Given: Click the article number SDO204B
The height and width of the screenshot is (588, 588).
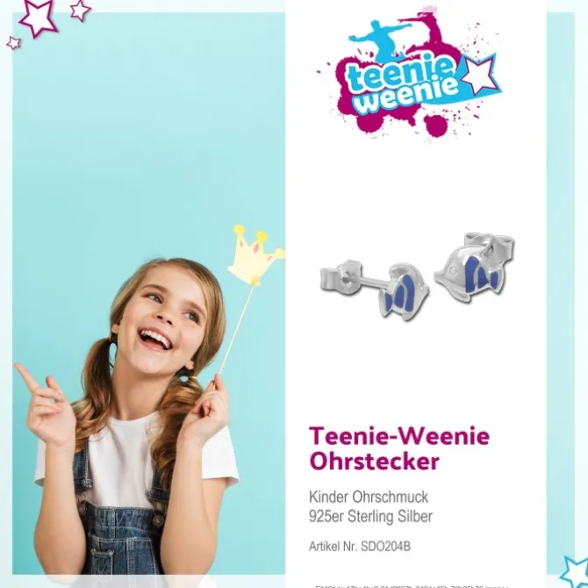Looking at the screenshot, I should [385, 547].
